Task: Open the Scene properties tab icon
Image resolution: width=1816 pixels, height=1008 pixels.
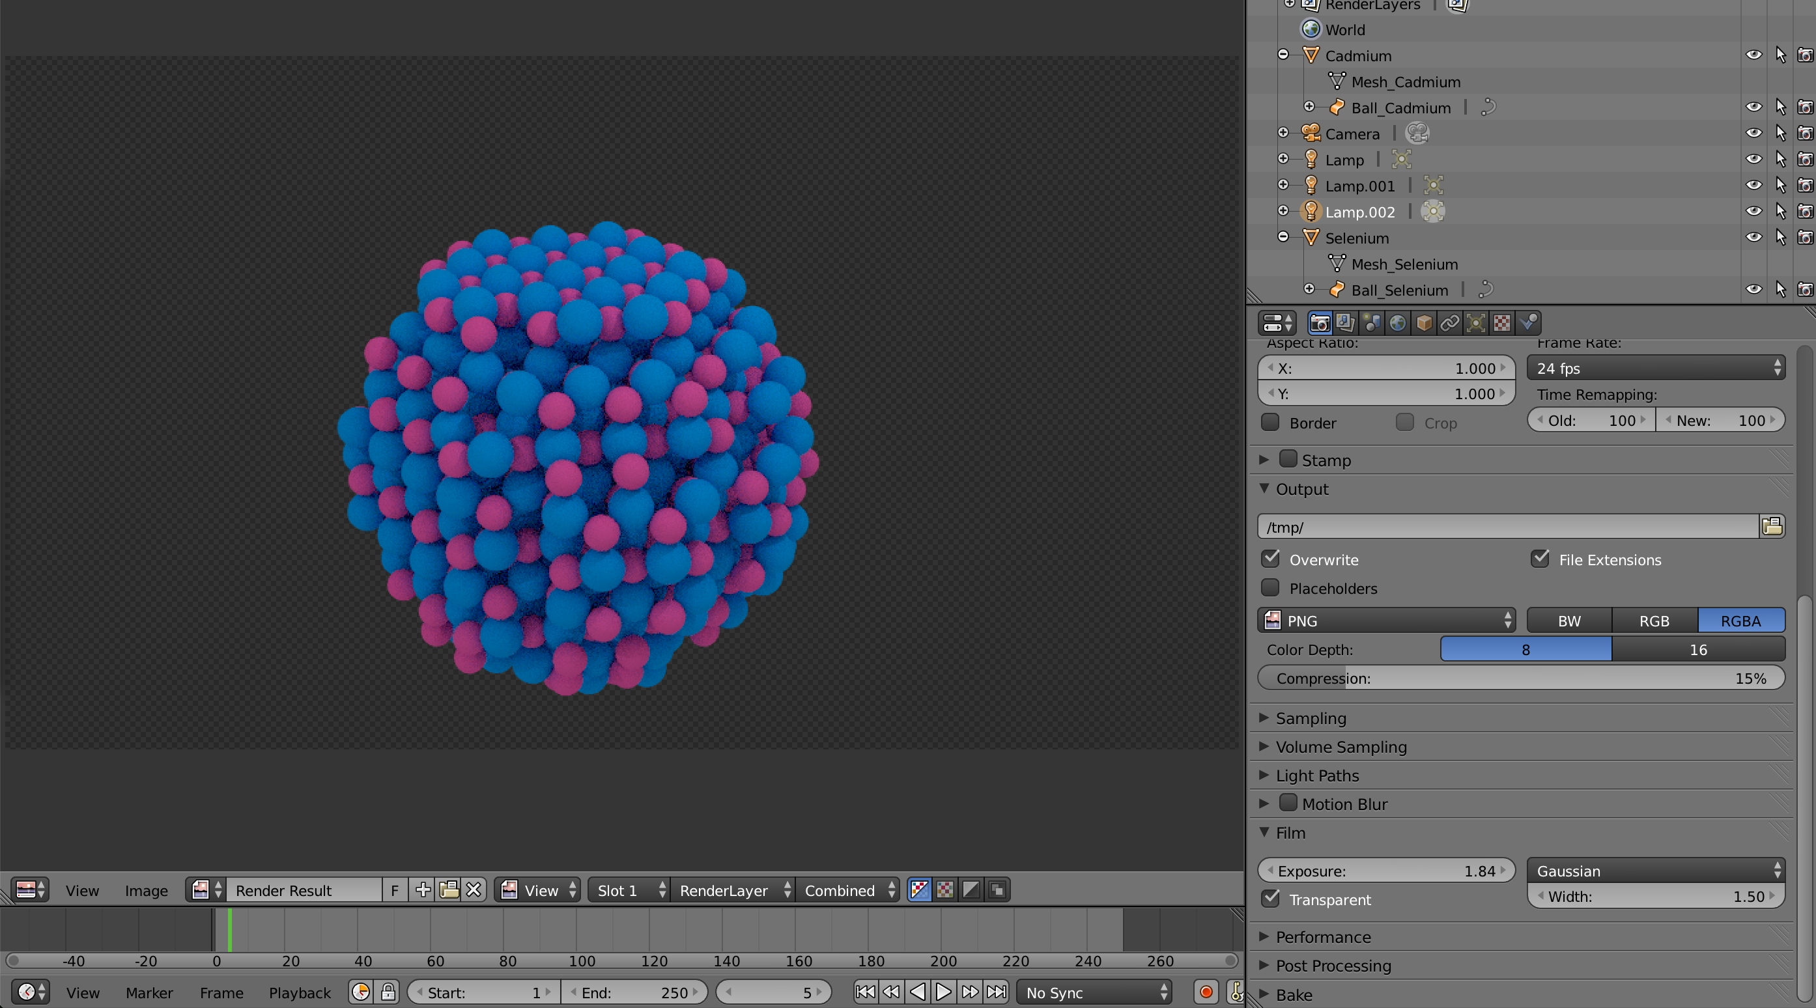Action: coord(1372,323)
